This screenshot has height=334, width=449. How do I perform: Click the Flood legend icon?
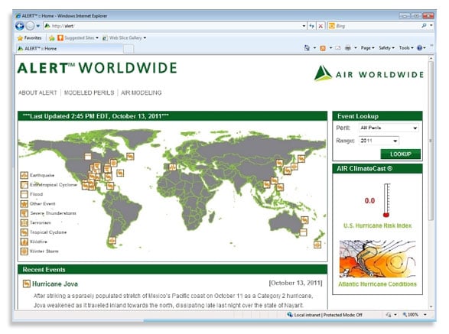click(24, 194)
